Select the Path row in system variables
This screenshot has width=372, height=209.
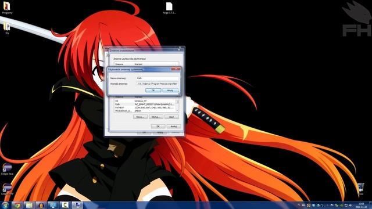[x=145, y=105]
